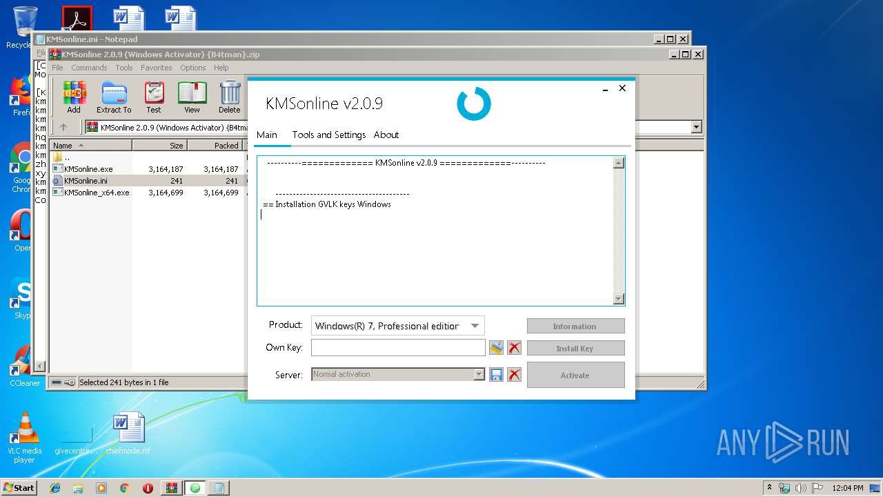The image size is (883, 497).
Task: Click the View file icon in WinRAR
Action: pyautogui.click(x=192, y=97)
